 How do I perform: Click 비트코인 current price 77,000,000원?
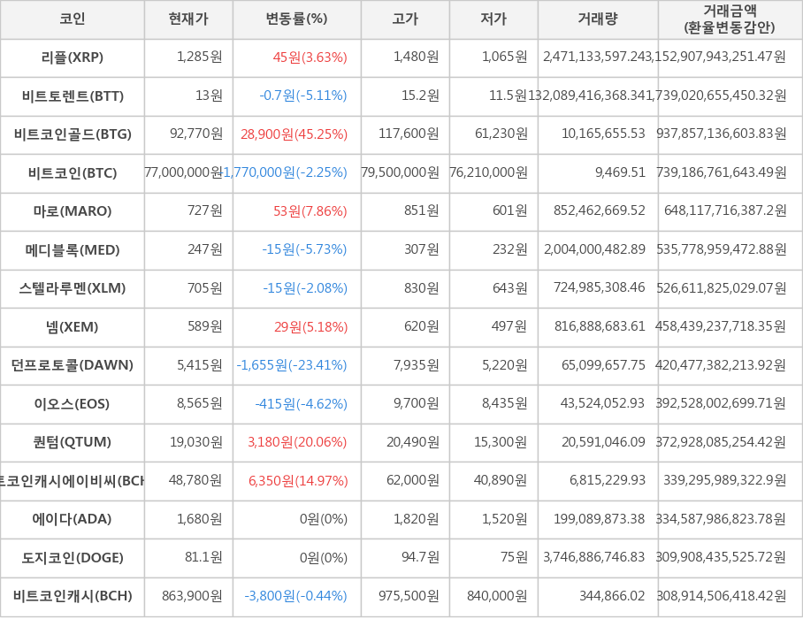click(x=184, y=172)
